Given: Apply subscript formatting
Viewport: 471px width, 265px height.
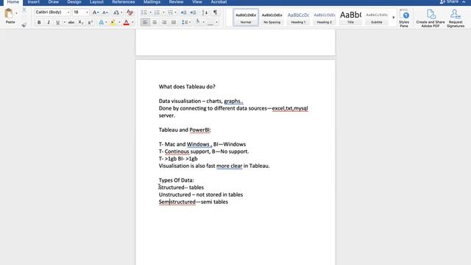Looking at the screenshot, I should point(80,22).
